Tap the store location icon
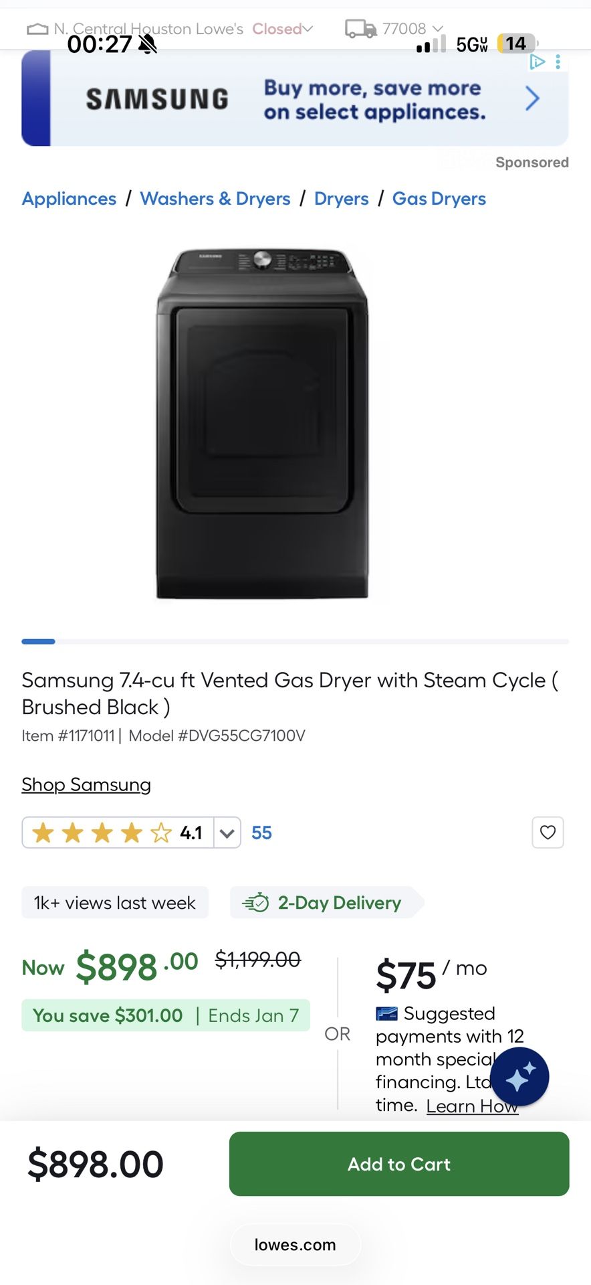The height and width of the screenshot is (1285, 591). point(37,29)
